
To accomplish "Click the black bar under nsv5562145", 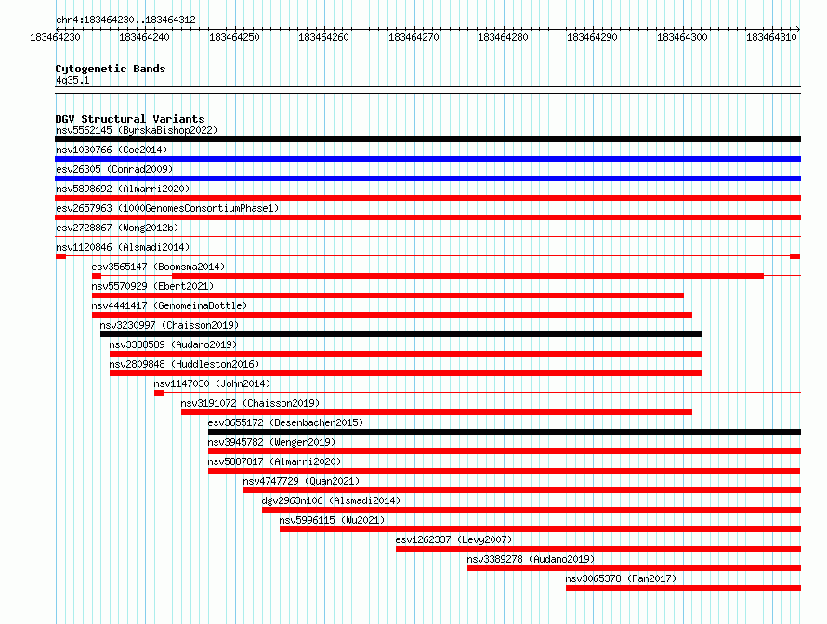I will 427,139.
